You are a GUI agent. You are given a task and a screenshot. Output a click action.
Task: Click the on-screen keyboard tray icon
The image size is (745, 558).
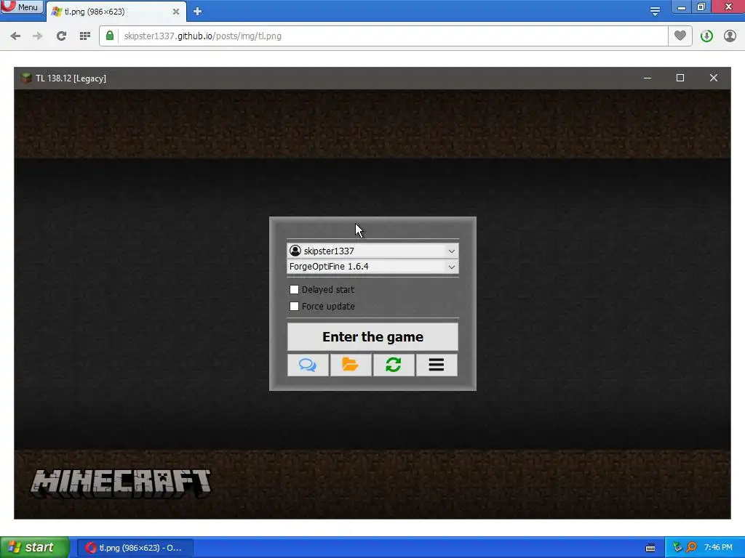coord(650,548)
